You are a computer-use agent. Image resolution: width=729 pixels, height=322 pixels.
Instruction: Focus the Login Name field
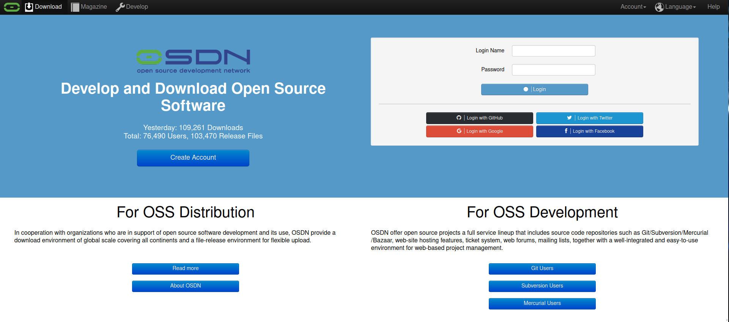point(553,51)
